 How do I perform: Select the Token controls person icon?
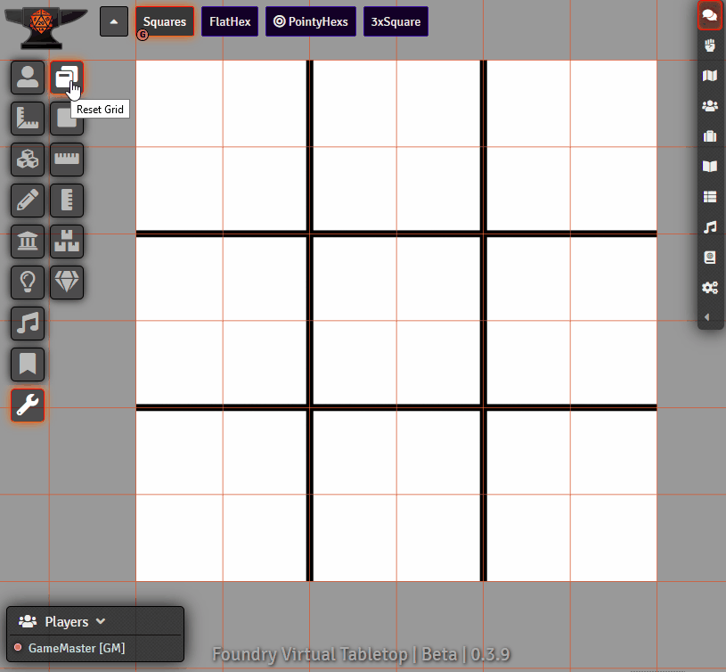pos(28,78)
